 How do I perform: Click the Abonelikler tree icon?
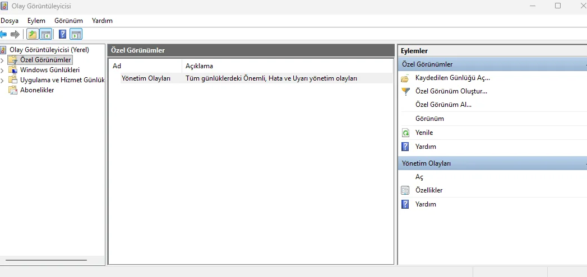point(13,90)
